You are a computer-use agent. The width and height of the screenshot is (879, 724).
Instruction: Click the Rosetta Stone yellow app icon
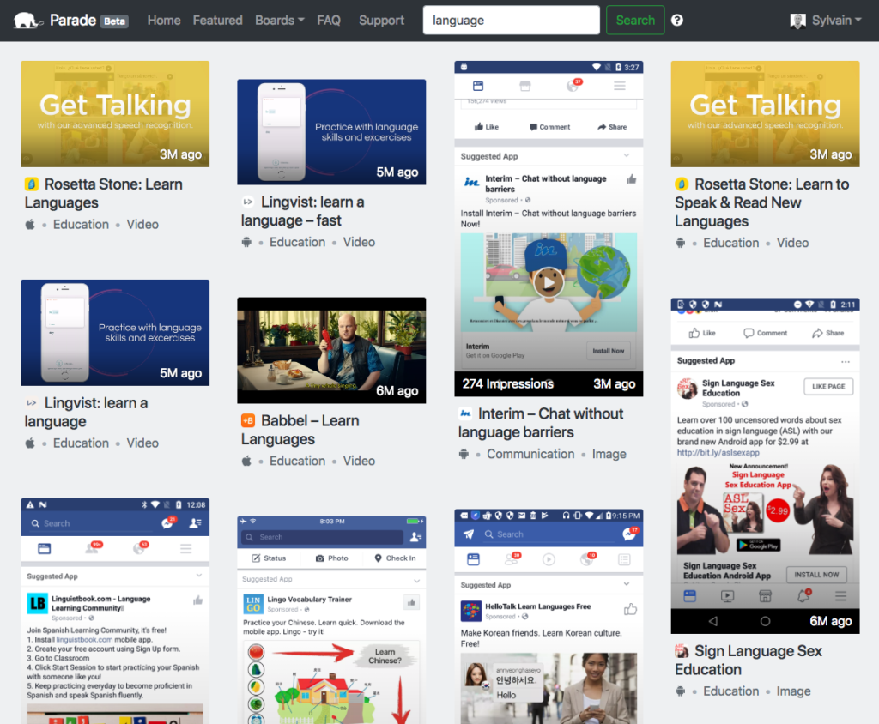(x=30, y=184)
